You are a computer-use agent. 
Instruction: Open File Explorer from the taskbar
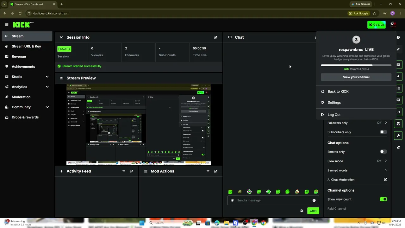226,223
